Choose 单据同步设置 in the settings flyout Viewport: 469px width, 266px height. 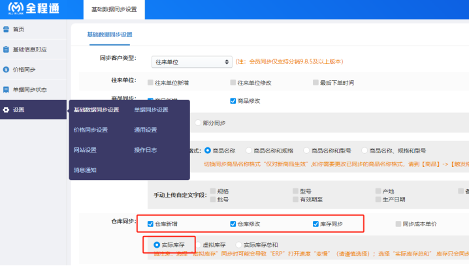point(151,110)
